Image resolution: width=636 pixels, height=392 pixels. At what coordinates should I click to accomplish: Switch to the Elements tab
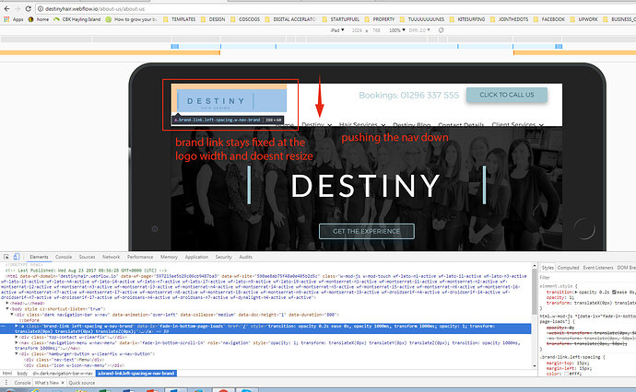[x=39, y=257]
